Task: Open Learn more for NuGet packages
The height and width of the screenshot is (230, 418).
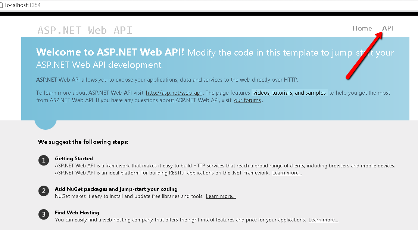Action: pos(221,196)
